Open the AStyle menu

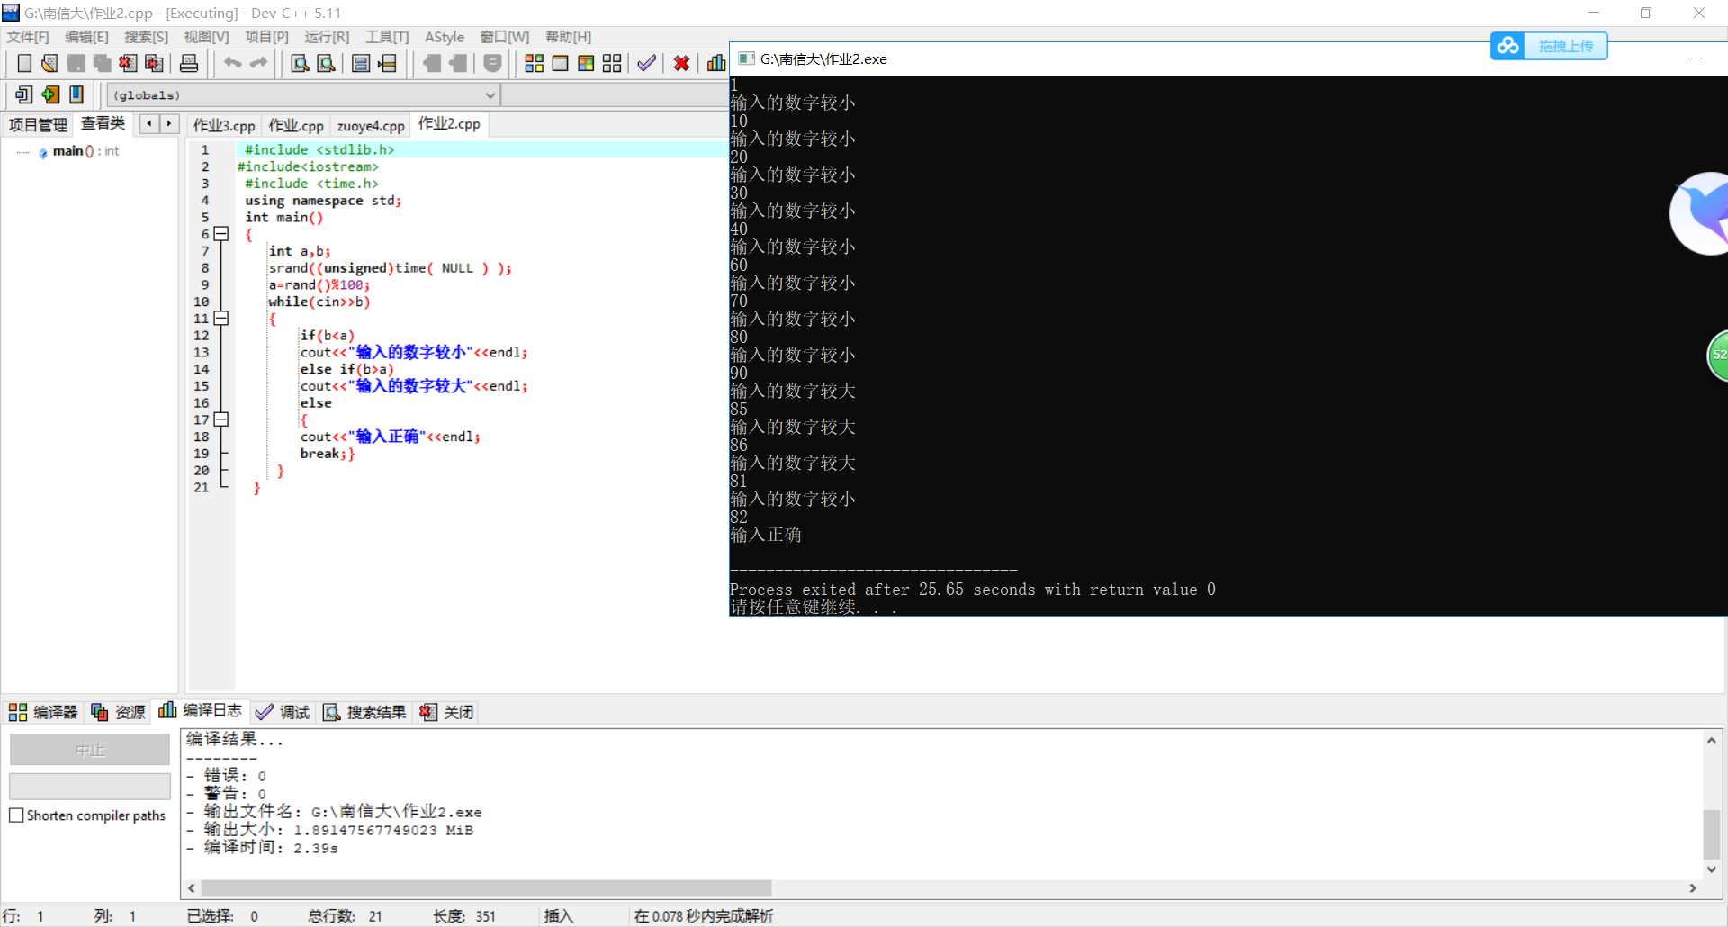pyautogui.click(x=445, y=37)
